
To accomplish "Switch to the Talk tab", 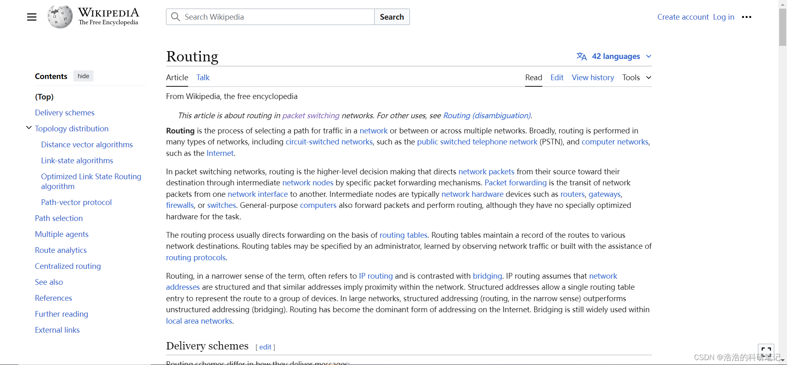I will click(x=203, y=77).
